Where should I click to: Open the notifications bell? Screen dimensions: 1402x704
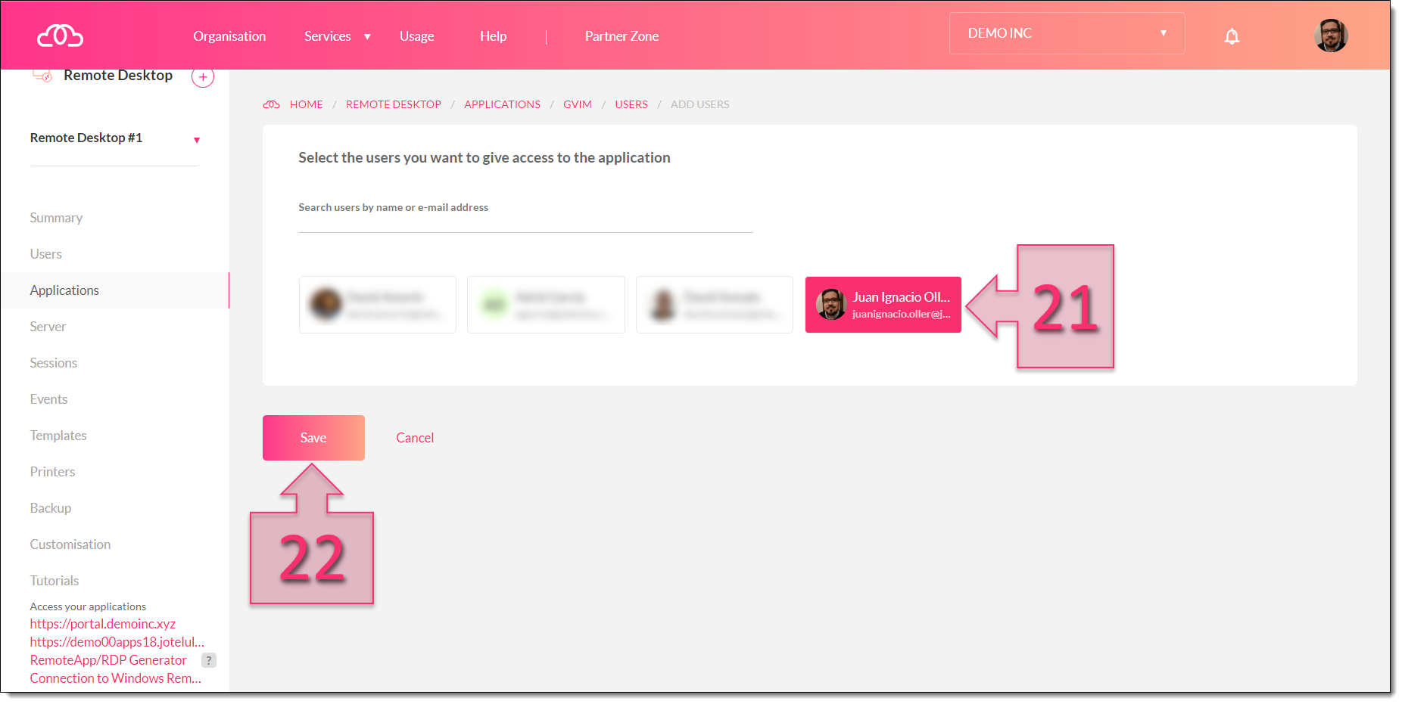coord(1232,36)
